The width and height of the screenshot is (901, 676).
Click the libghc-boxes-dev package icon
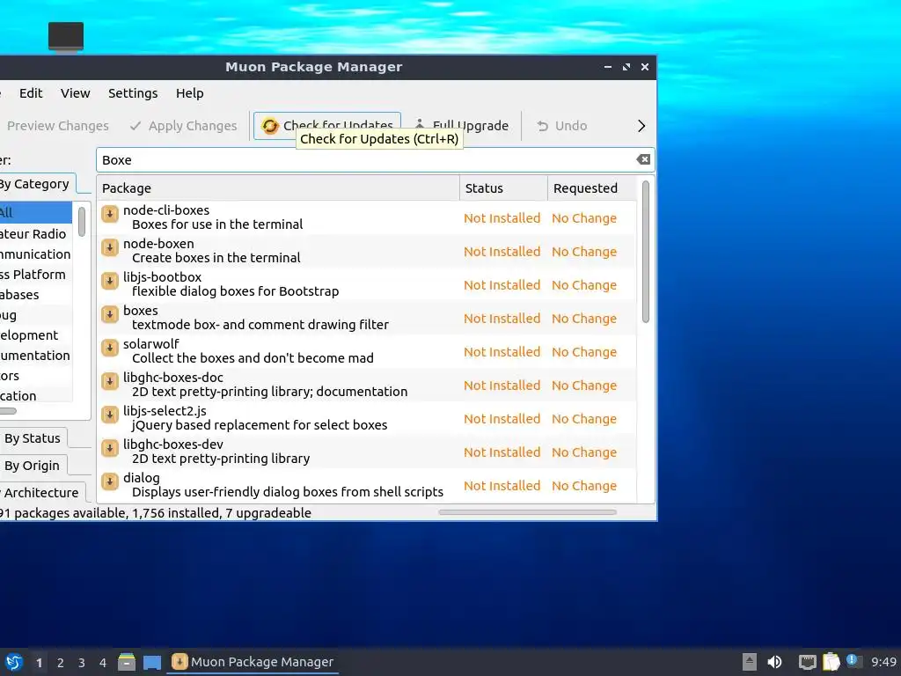[110, 447]
